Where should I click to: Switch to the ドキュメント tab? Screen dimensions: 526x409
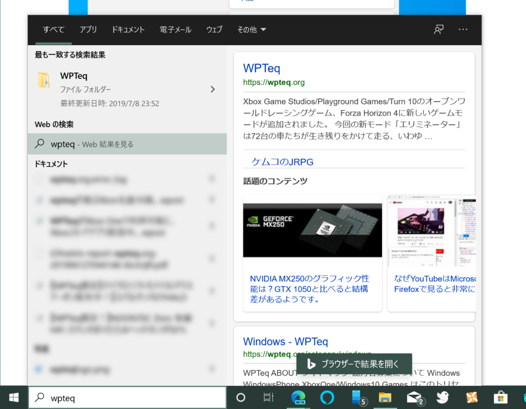(127, 30)
